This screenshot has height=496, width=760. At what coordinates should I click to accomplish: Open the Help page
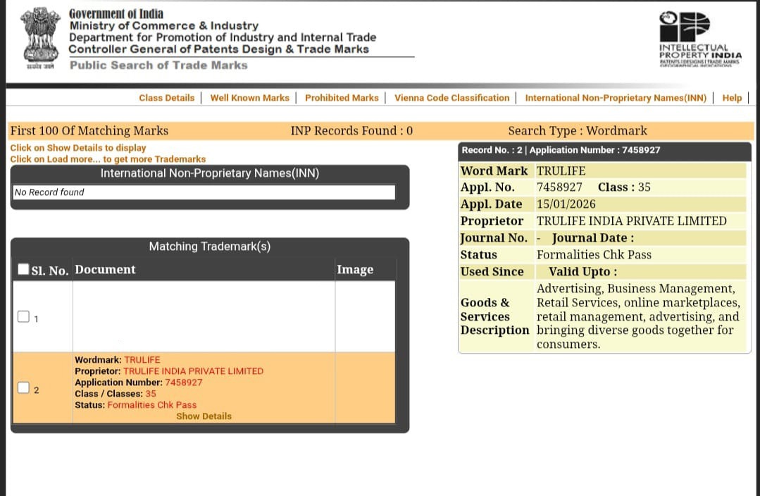pos(732,98)
